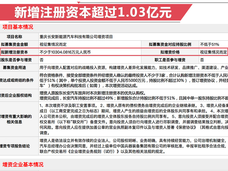The height and width of the screenshot is (171, 228).
Task: Click the line starting 符合资格条件、接受全部增资条件
Action: click(x=134, y=75)
